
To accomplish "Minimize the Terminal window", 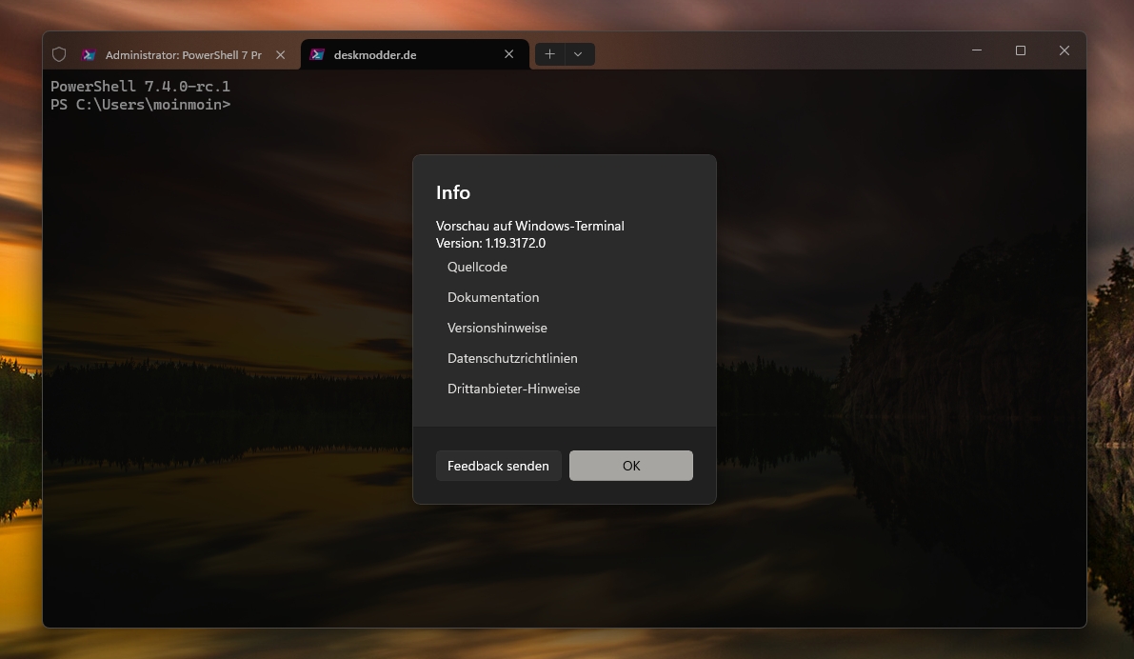I will coord(977,50).
